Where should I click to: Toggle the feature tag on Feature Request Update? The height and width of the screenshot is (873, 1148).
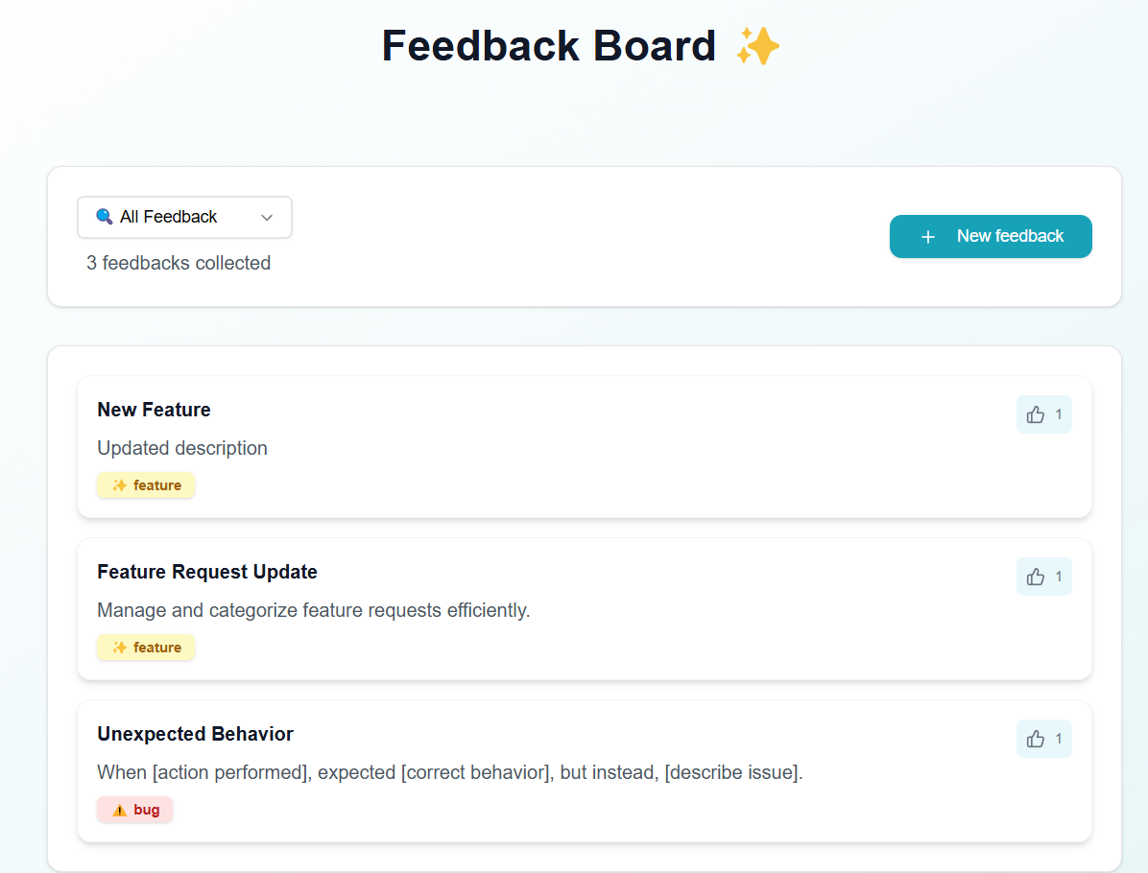pyautogui.click(x=146, y=648)
